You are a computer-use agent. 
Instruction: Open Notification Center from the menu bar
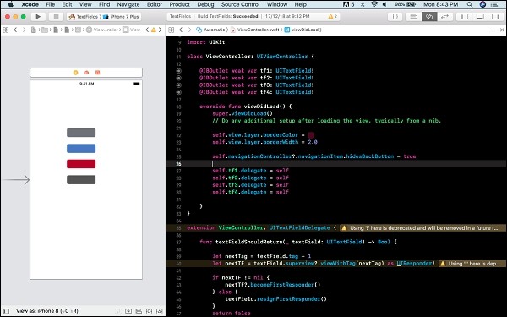[x=494, y=4]
